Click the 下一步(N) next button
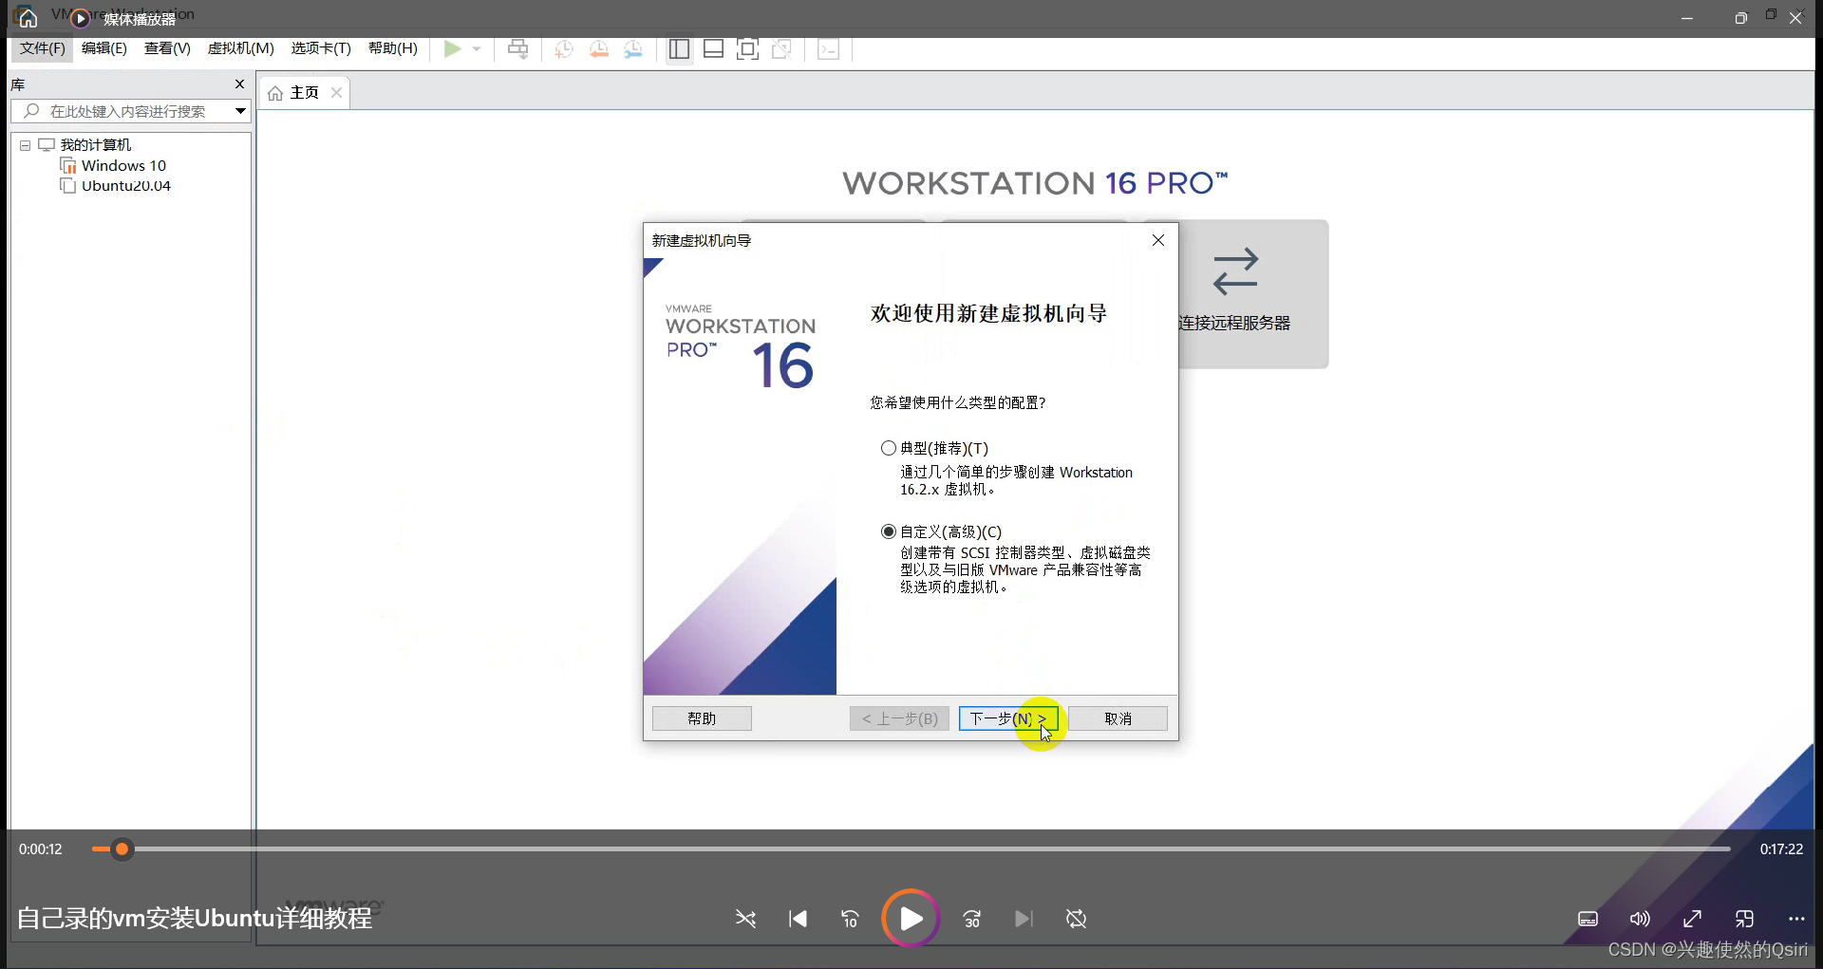The height and width of the screenshot is (969, 1823). tap(1008, 718)
